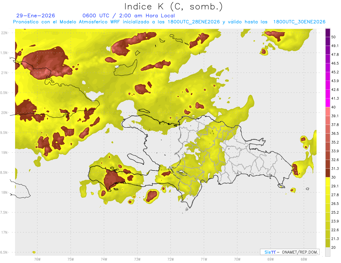Click the color scale value 47.8
This screenshot has width=341, height=263.
click(x=335, y=54)
